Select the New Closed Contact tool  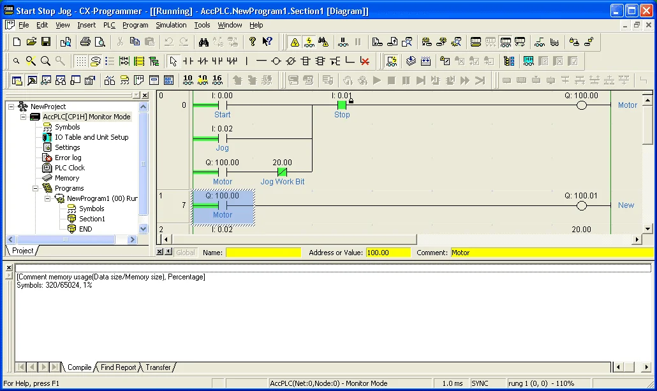[x=203, y=61]
